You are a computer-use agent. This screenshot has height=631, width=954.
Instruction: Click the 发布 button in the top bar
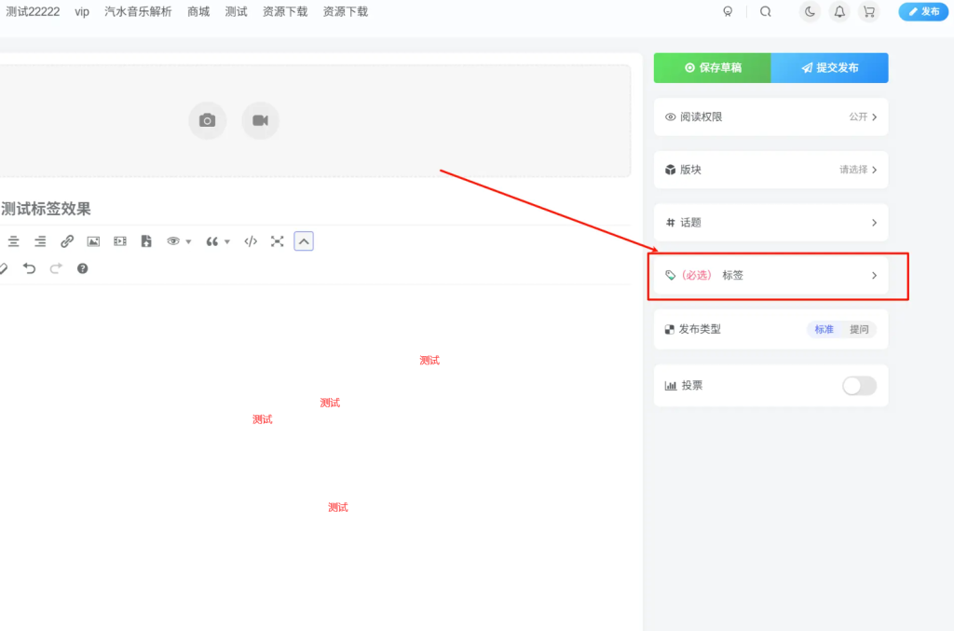(x=923, y=11)
